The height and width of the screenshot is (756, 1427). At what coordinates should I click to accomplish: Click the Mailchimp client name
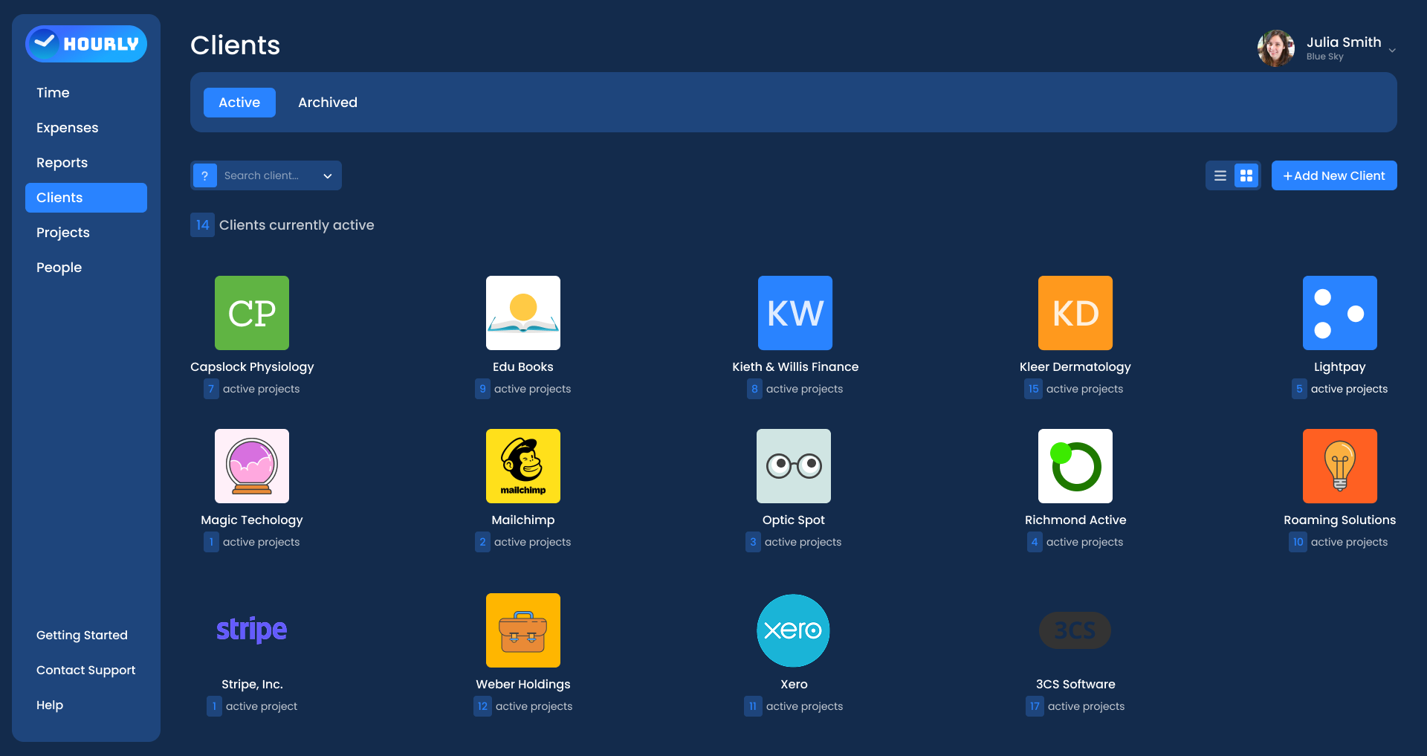523,520
